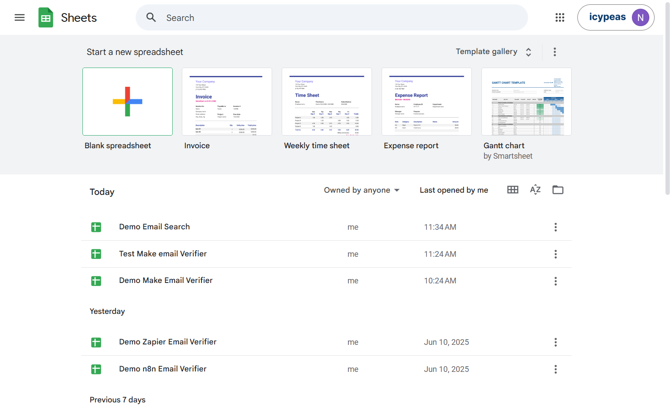Viewport: 672px width, 412px height.
Task: Open the Demo Zapier Email Verifier file
Action: click(326, 342)
